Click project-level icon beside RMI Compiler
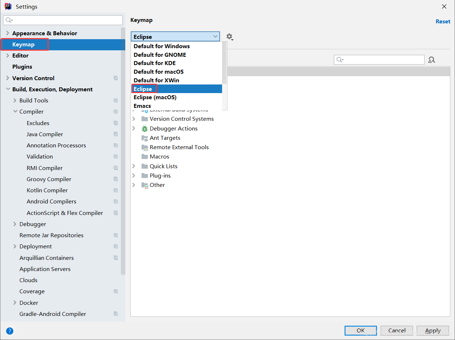The height and width of the screenshot is (340, 455). point(116,168)
